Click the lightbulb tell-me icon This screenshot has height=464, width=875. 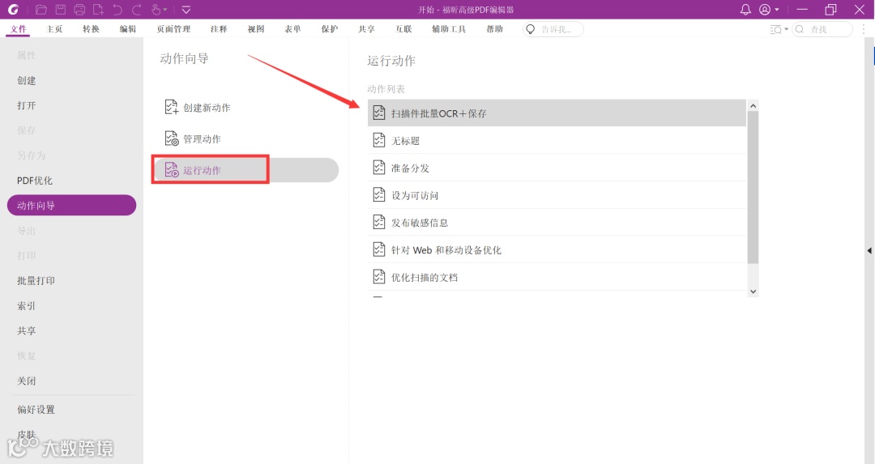530,29
